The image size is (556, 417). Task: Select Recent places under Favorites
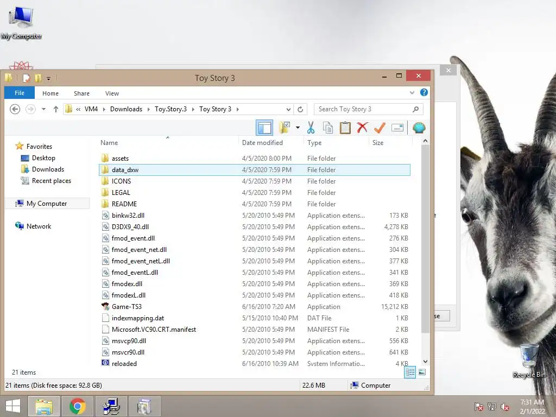pyautogui.click(x=52, y=180)
